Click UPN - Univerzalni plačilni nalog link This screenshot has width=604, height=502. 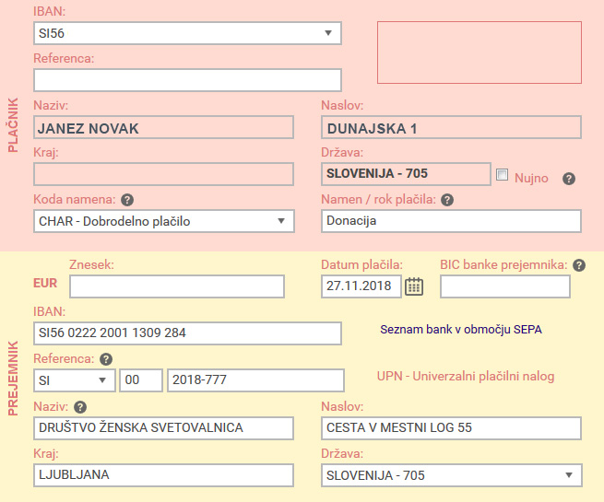[465, 377]
